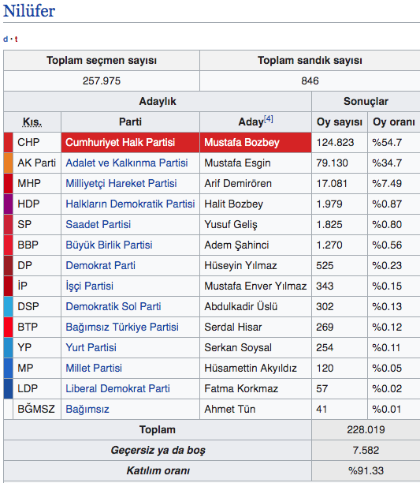Click the Toplam sandık sayısı header
This screenshot has height=483, width=420.
click(310, 60)
